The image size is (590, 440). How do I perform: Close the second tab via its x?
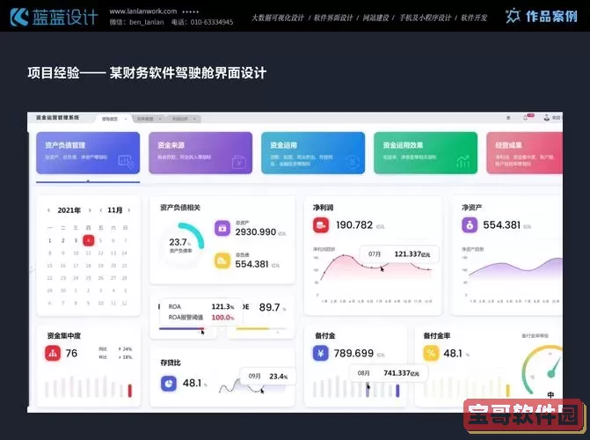tap(160, 119)
